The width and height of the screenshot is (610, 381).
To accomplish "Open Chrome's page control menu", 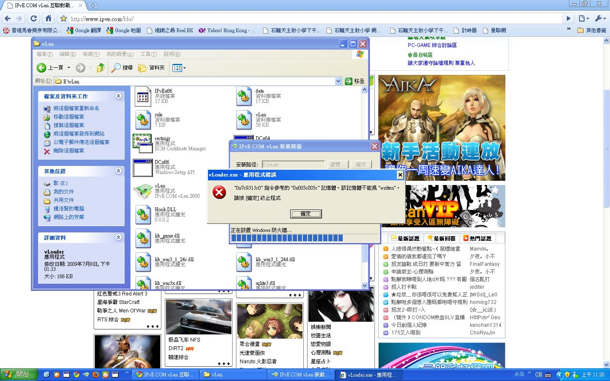I will coord(584,18).
